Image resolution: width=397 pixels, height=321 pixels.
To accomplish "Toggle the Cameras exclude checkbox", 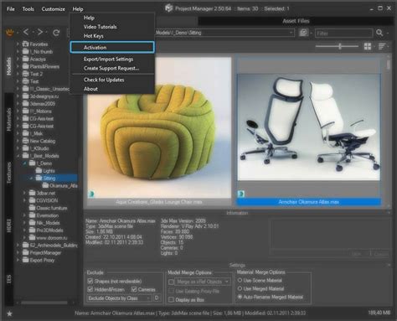I will click(x=134, y=289).
